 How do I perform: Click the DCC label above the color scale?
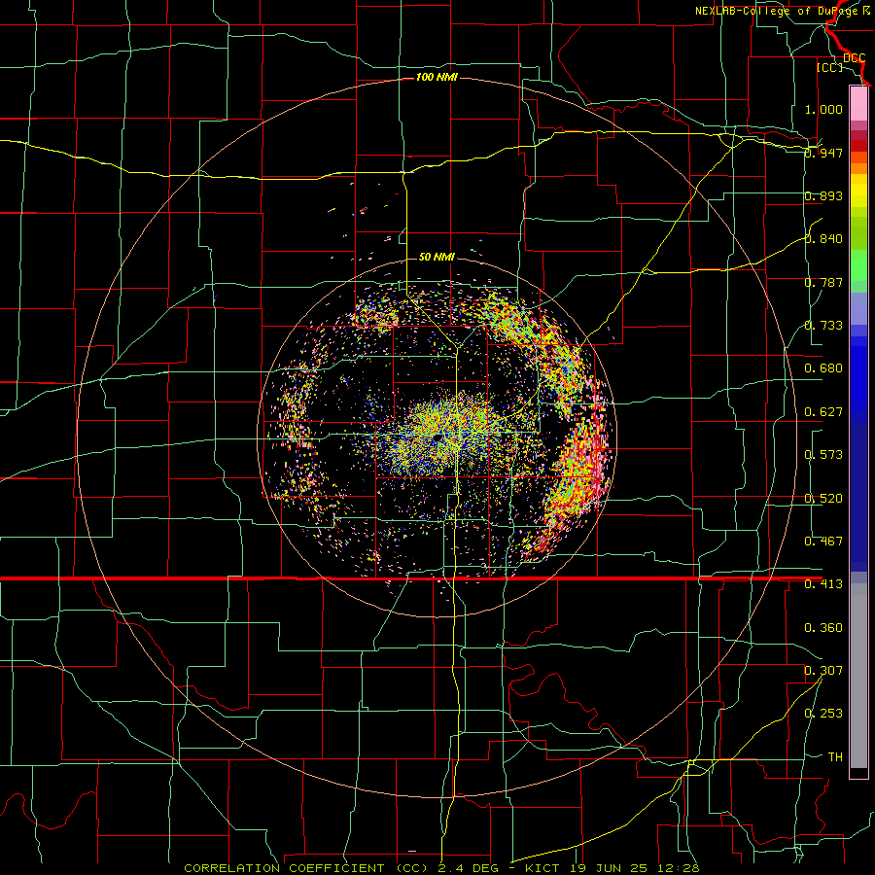tap(855, 58)
